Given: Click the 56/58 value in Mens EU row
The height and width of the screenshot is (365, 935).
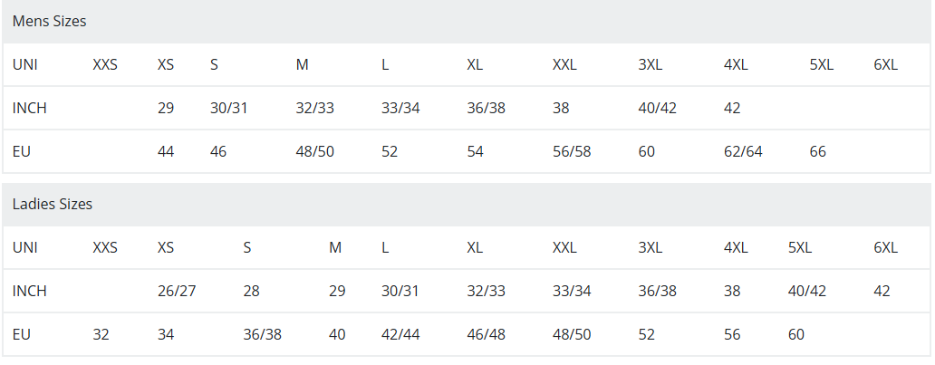Looking at the screenshot, I should [x=572, y=151].
